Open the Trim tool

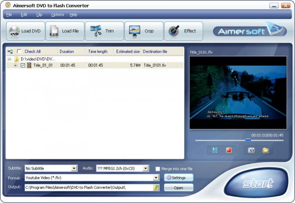(x=104, y=31)
